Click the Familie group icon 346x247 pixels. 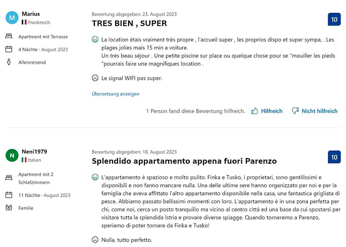8,208
